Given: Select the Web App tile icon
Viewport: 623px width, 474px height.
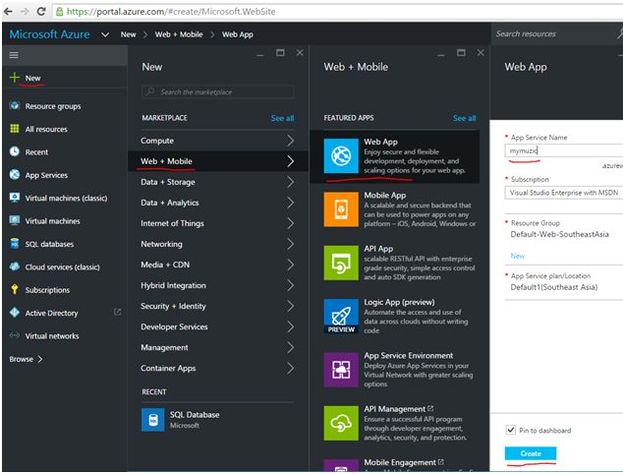Looking at the screenshot, I should [x=341, y=156].
